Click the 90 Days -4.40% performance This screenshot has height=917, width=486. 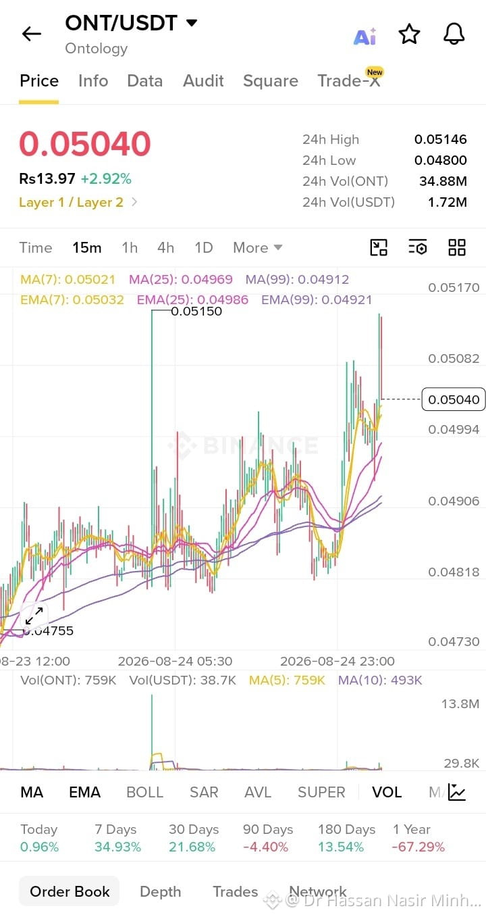click(x=268, y=838)
